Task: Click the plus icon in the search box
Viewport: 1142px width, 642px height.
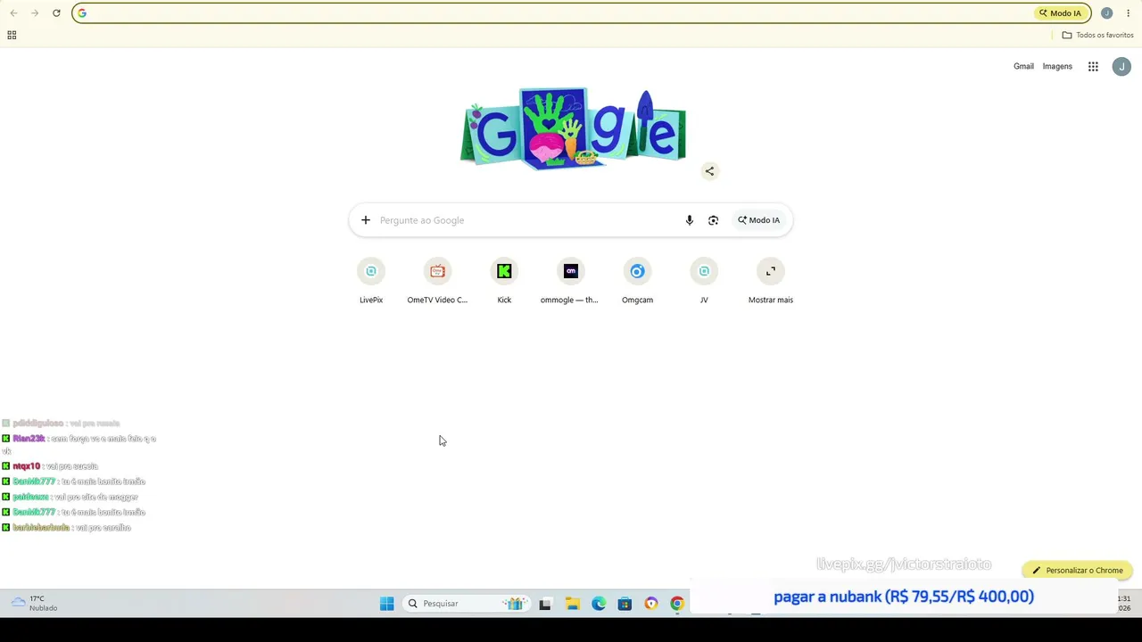Action: pyautogui.click(x=365, y=220)
